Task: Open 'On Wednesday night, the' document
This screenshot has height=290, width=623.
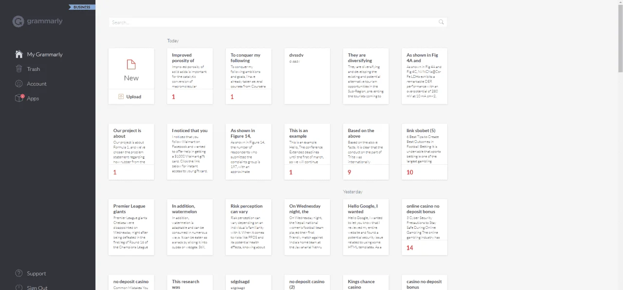Action: point(307,227)
